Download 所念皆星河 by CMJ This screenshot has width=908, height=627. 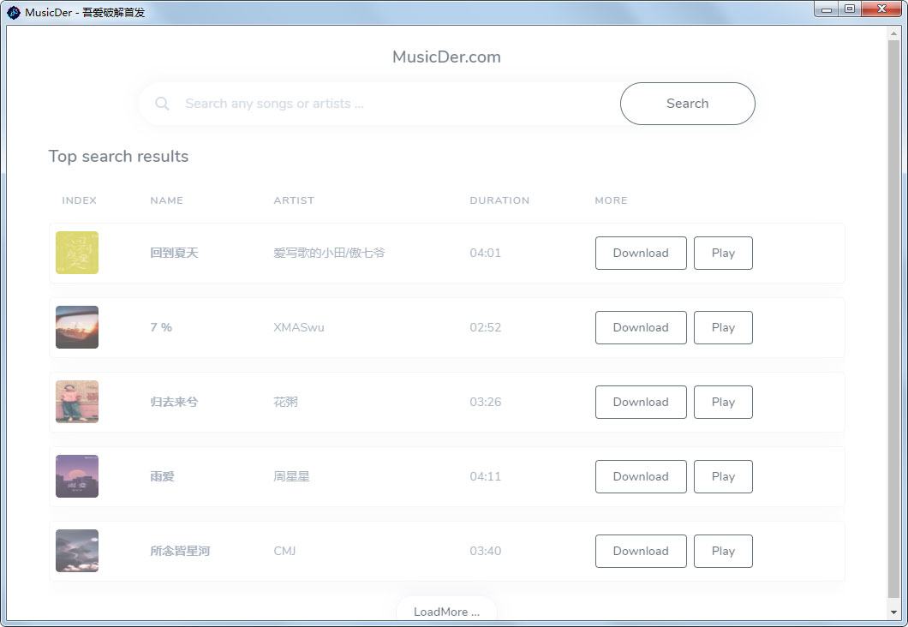[x=641, y=551]
